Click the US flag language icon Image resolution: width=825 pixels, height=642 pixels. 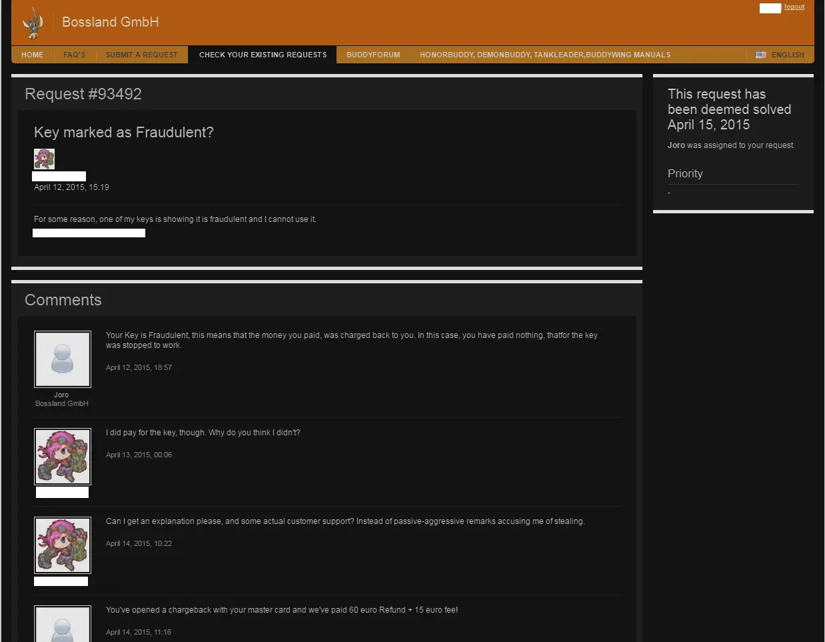pyautogui.click(x=760, y=55)
